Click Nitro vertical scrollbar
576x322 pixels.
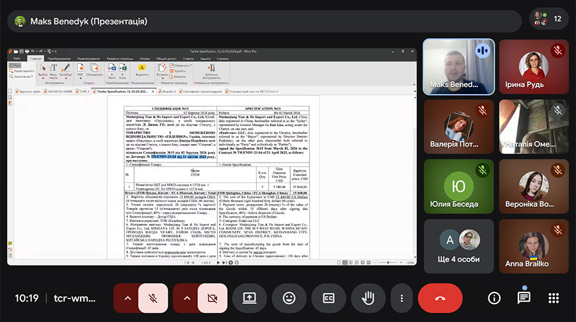pos(415,177)
